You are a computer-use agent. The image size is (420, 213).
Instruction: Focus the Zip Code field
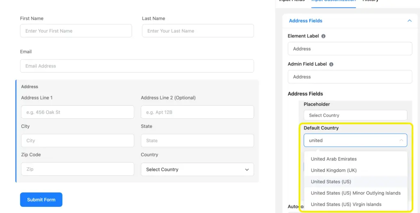[78, 169]
